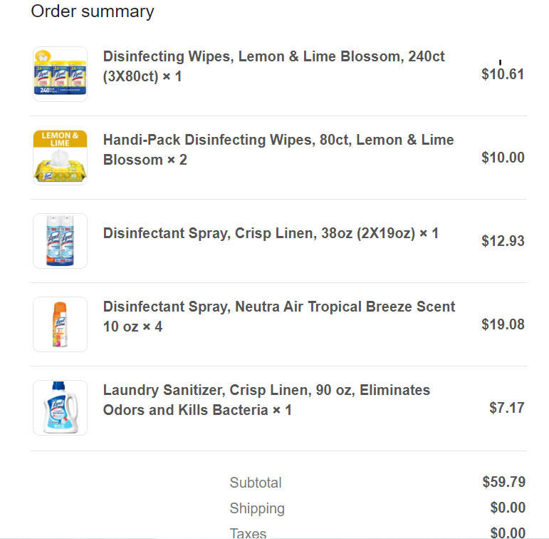The height and width of the screenshot is (539, 549).
Task: Click the $12.93 Crisp Linen spray price
Action: (503, 241)
